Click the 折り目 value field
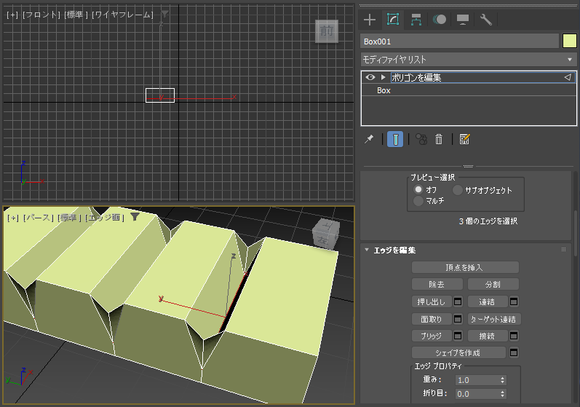The image size is (580, 407). pyautogui.click(x=477, y=394)
